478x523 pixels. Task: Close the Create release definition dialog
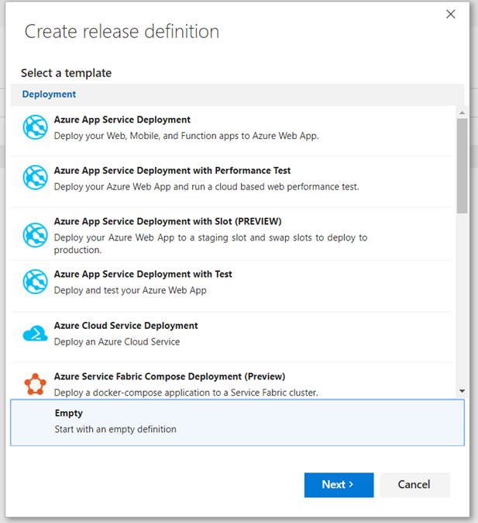click(x=451, y=14)
